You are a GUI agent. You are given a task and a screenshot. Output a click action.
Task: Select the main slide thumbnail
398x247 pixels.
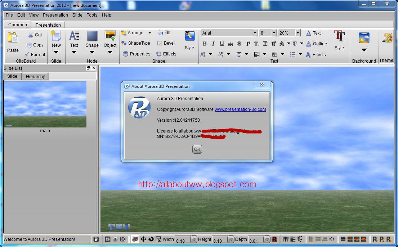pos(45,104)
